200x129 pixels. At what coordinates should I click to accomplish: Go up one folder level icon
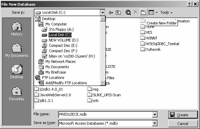[119, 12]
